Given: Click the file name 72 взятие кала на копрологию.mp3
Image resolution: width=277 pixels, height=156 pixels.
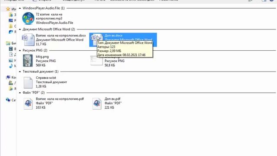Looking at the screenshot, I should click(49, 16).
